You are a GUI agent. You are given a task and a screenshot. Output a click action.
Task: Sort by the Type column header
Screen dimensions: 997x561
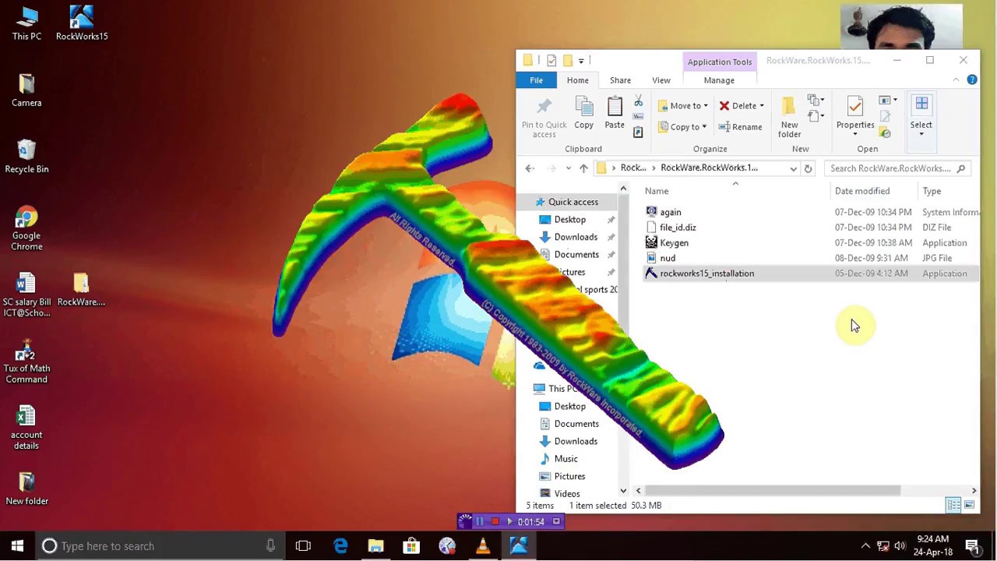click(x=932, y=191)
